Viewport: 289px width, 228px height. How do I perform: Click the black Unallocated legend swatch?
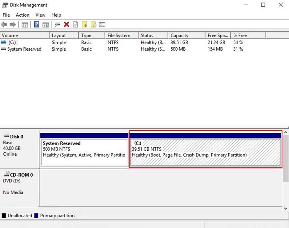[4, 215]
